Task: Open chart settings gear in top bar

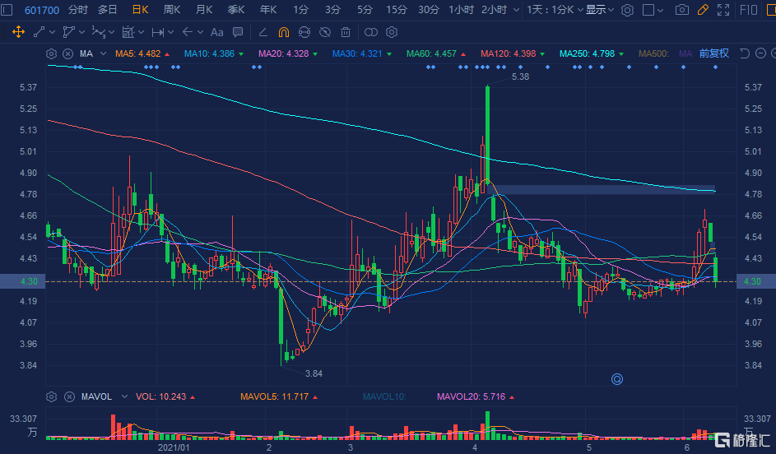Action: (627, 10)
